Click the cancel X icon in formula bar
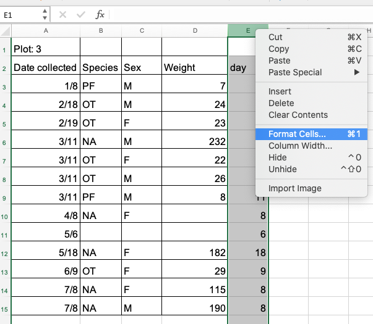 [x=62, y=14]
